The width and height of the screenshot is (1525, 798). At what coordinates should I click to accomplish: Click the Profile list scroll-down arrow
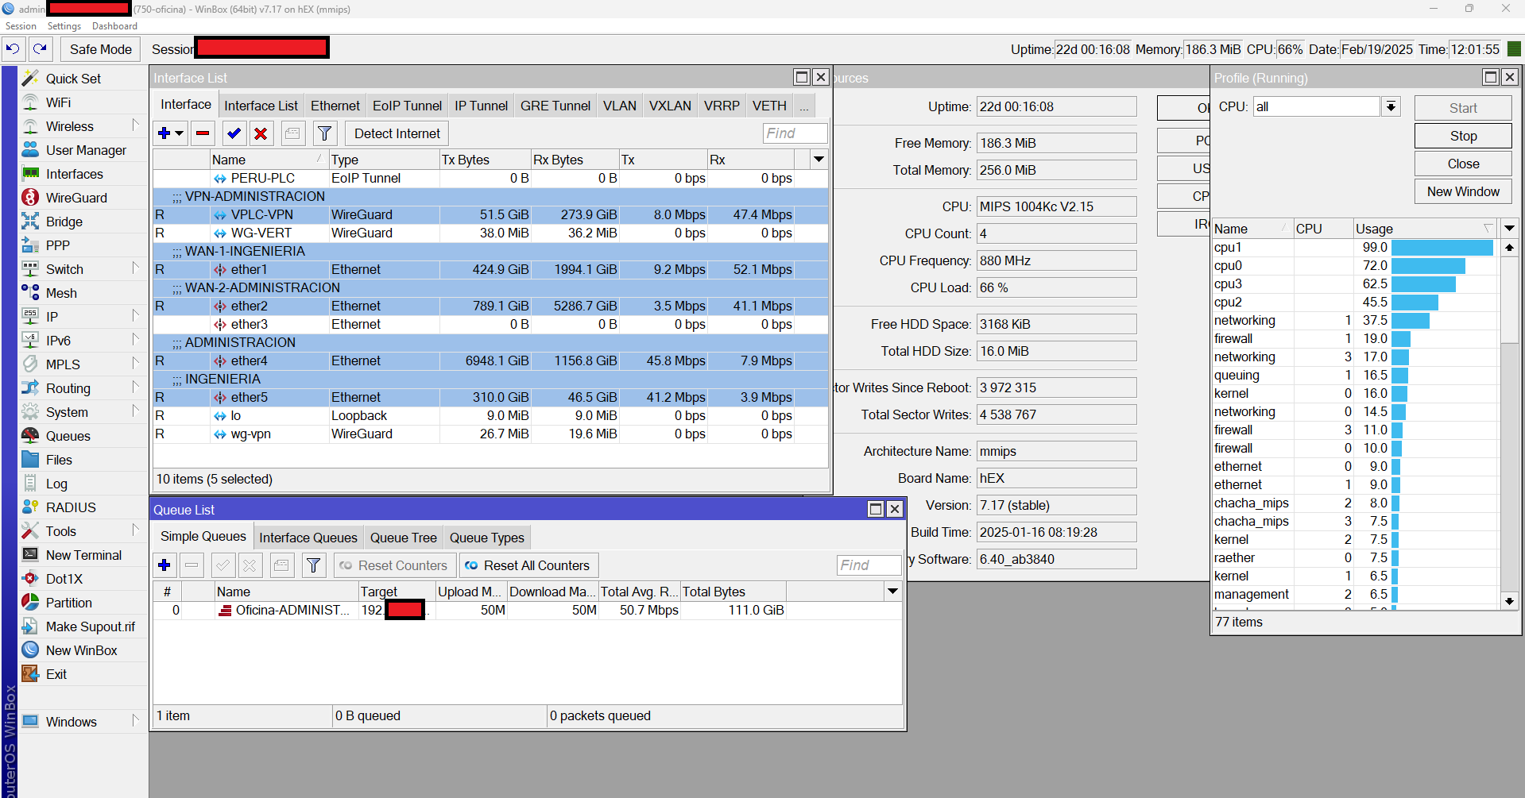click(1509, 601)
